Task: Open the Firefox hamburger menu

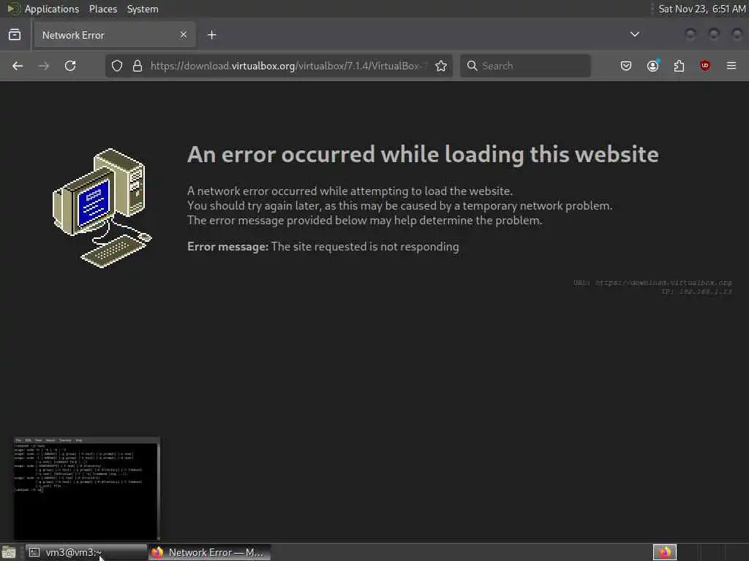Action: point(731,66)
